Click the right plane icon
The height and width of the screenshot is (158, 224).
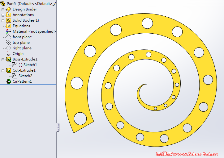click(9, 48)
